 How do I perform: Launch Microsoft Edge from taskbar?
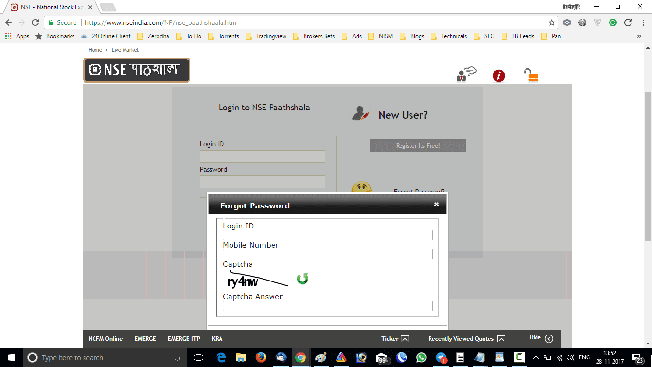pyautogui.click(x=221, y=357)
